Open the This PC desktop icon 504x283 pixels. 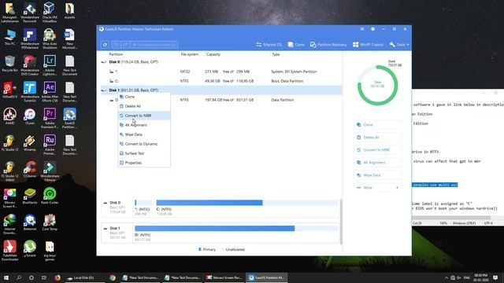pyautogui.click(x=9, y=38)
